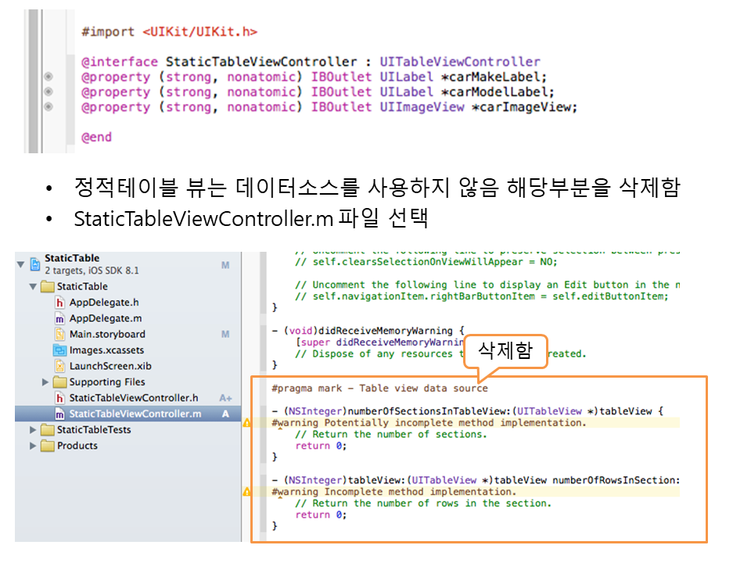Expand the StaticTableTests group
Image resolution: width=751 pixels, height=563 pixels.
[x=33, y=430]
